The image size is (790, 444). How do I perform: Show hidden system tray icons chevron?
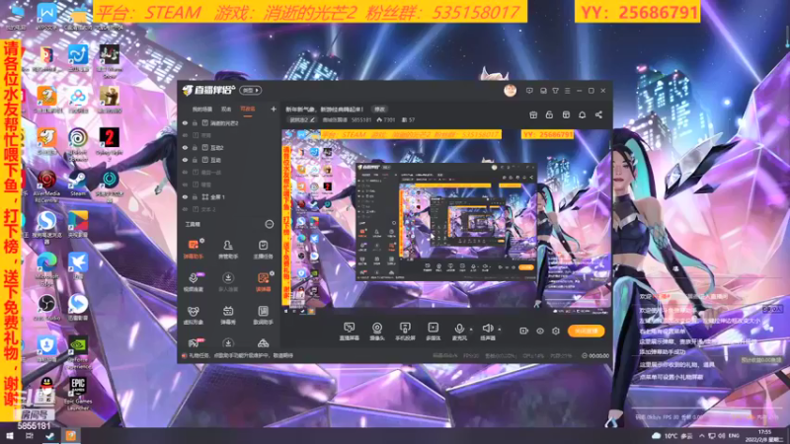pyautogui.click(x=701, y=436)
